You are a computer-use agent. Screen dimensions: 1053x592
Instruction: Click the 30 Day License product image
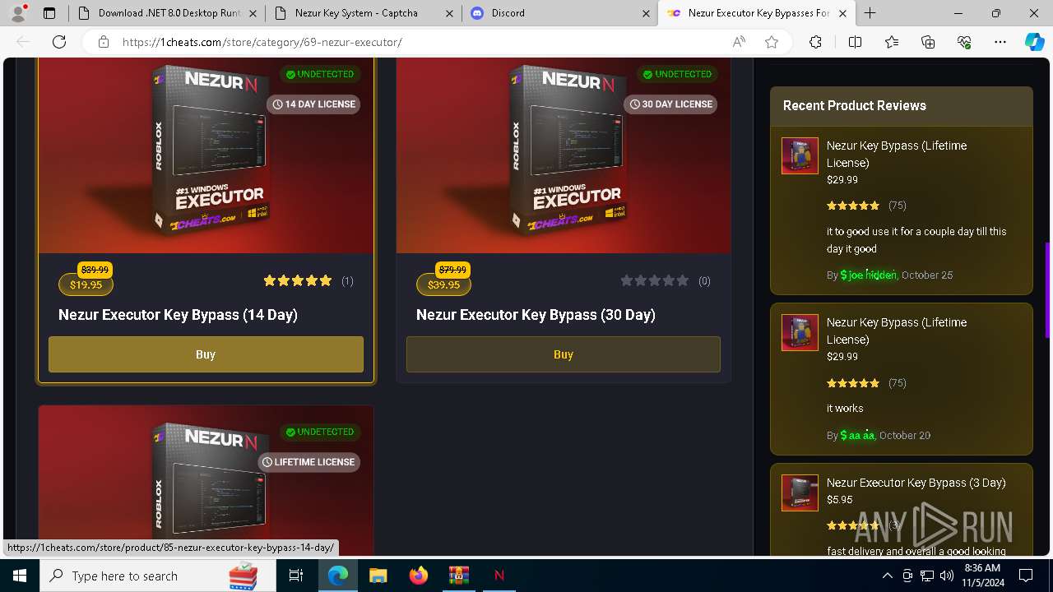pos(564,155)
